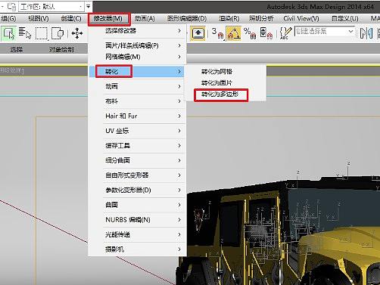
Task: Open the 照明分析 menu
Action: 261,19
